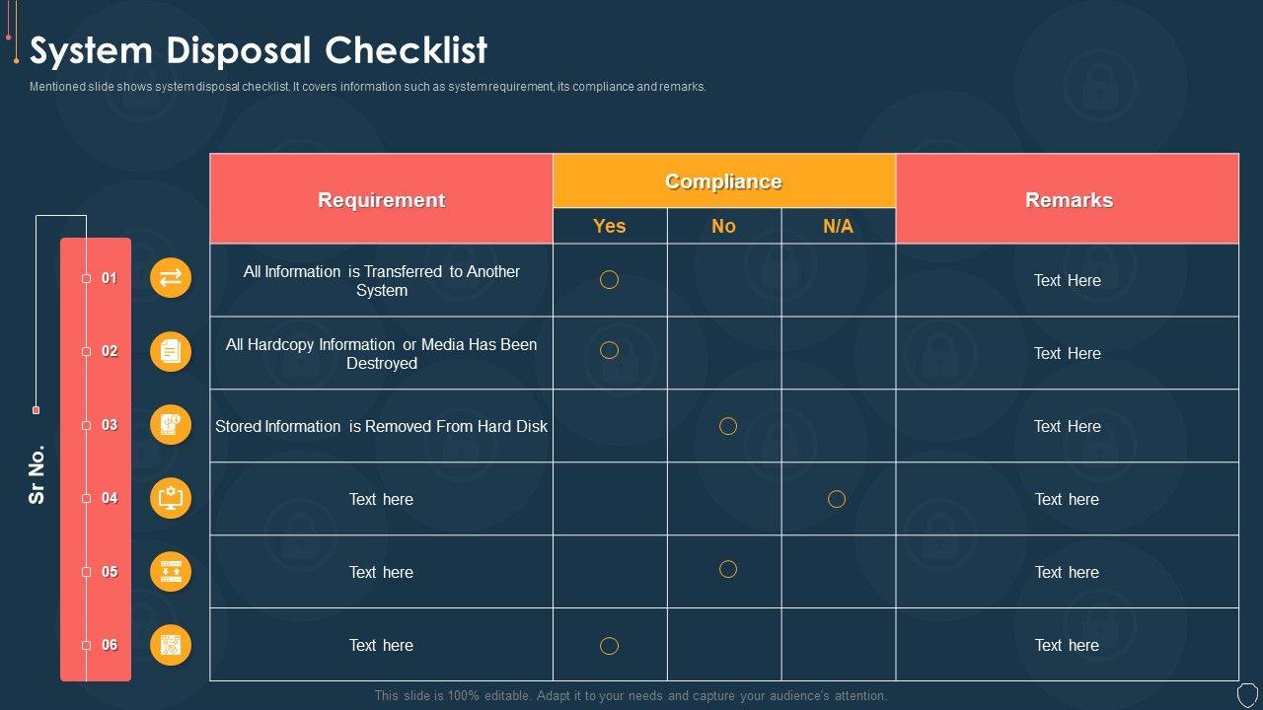Click the orange icon beside row 06
Screen dimensions: 1263x710
pyautogui.click(x=171, y=645)
